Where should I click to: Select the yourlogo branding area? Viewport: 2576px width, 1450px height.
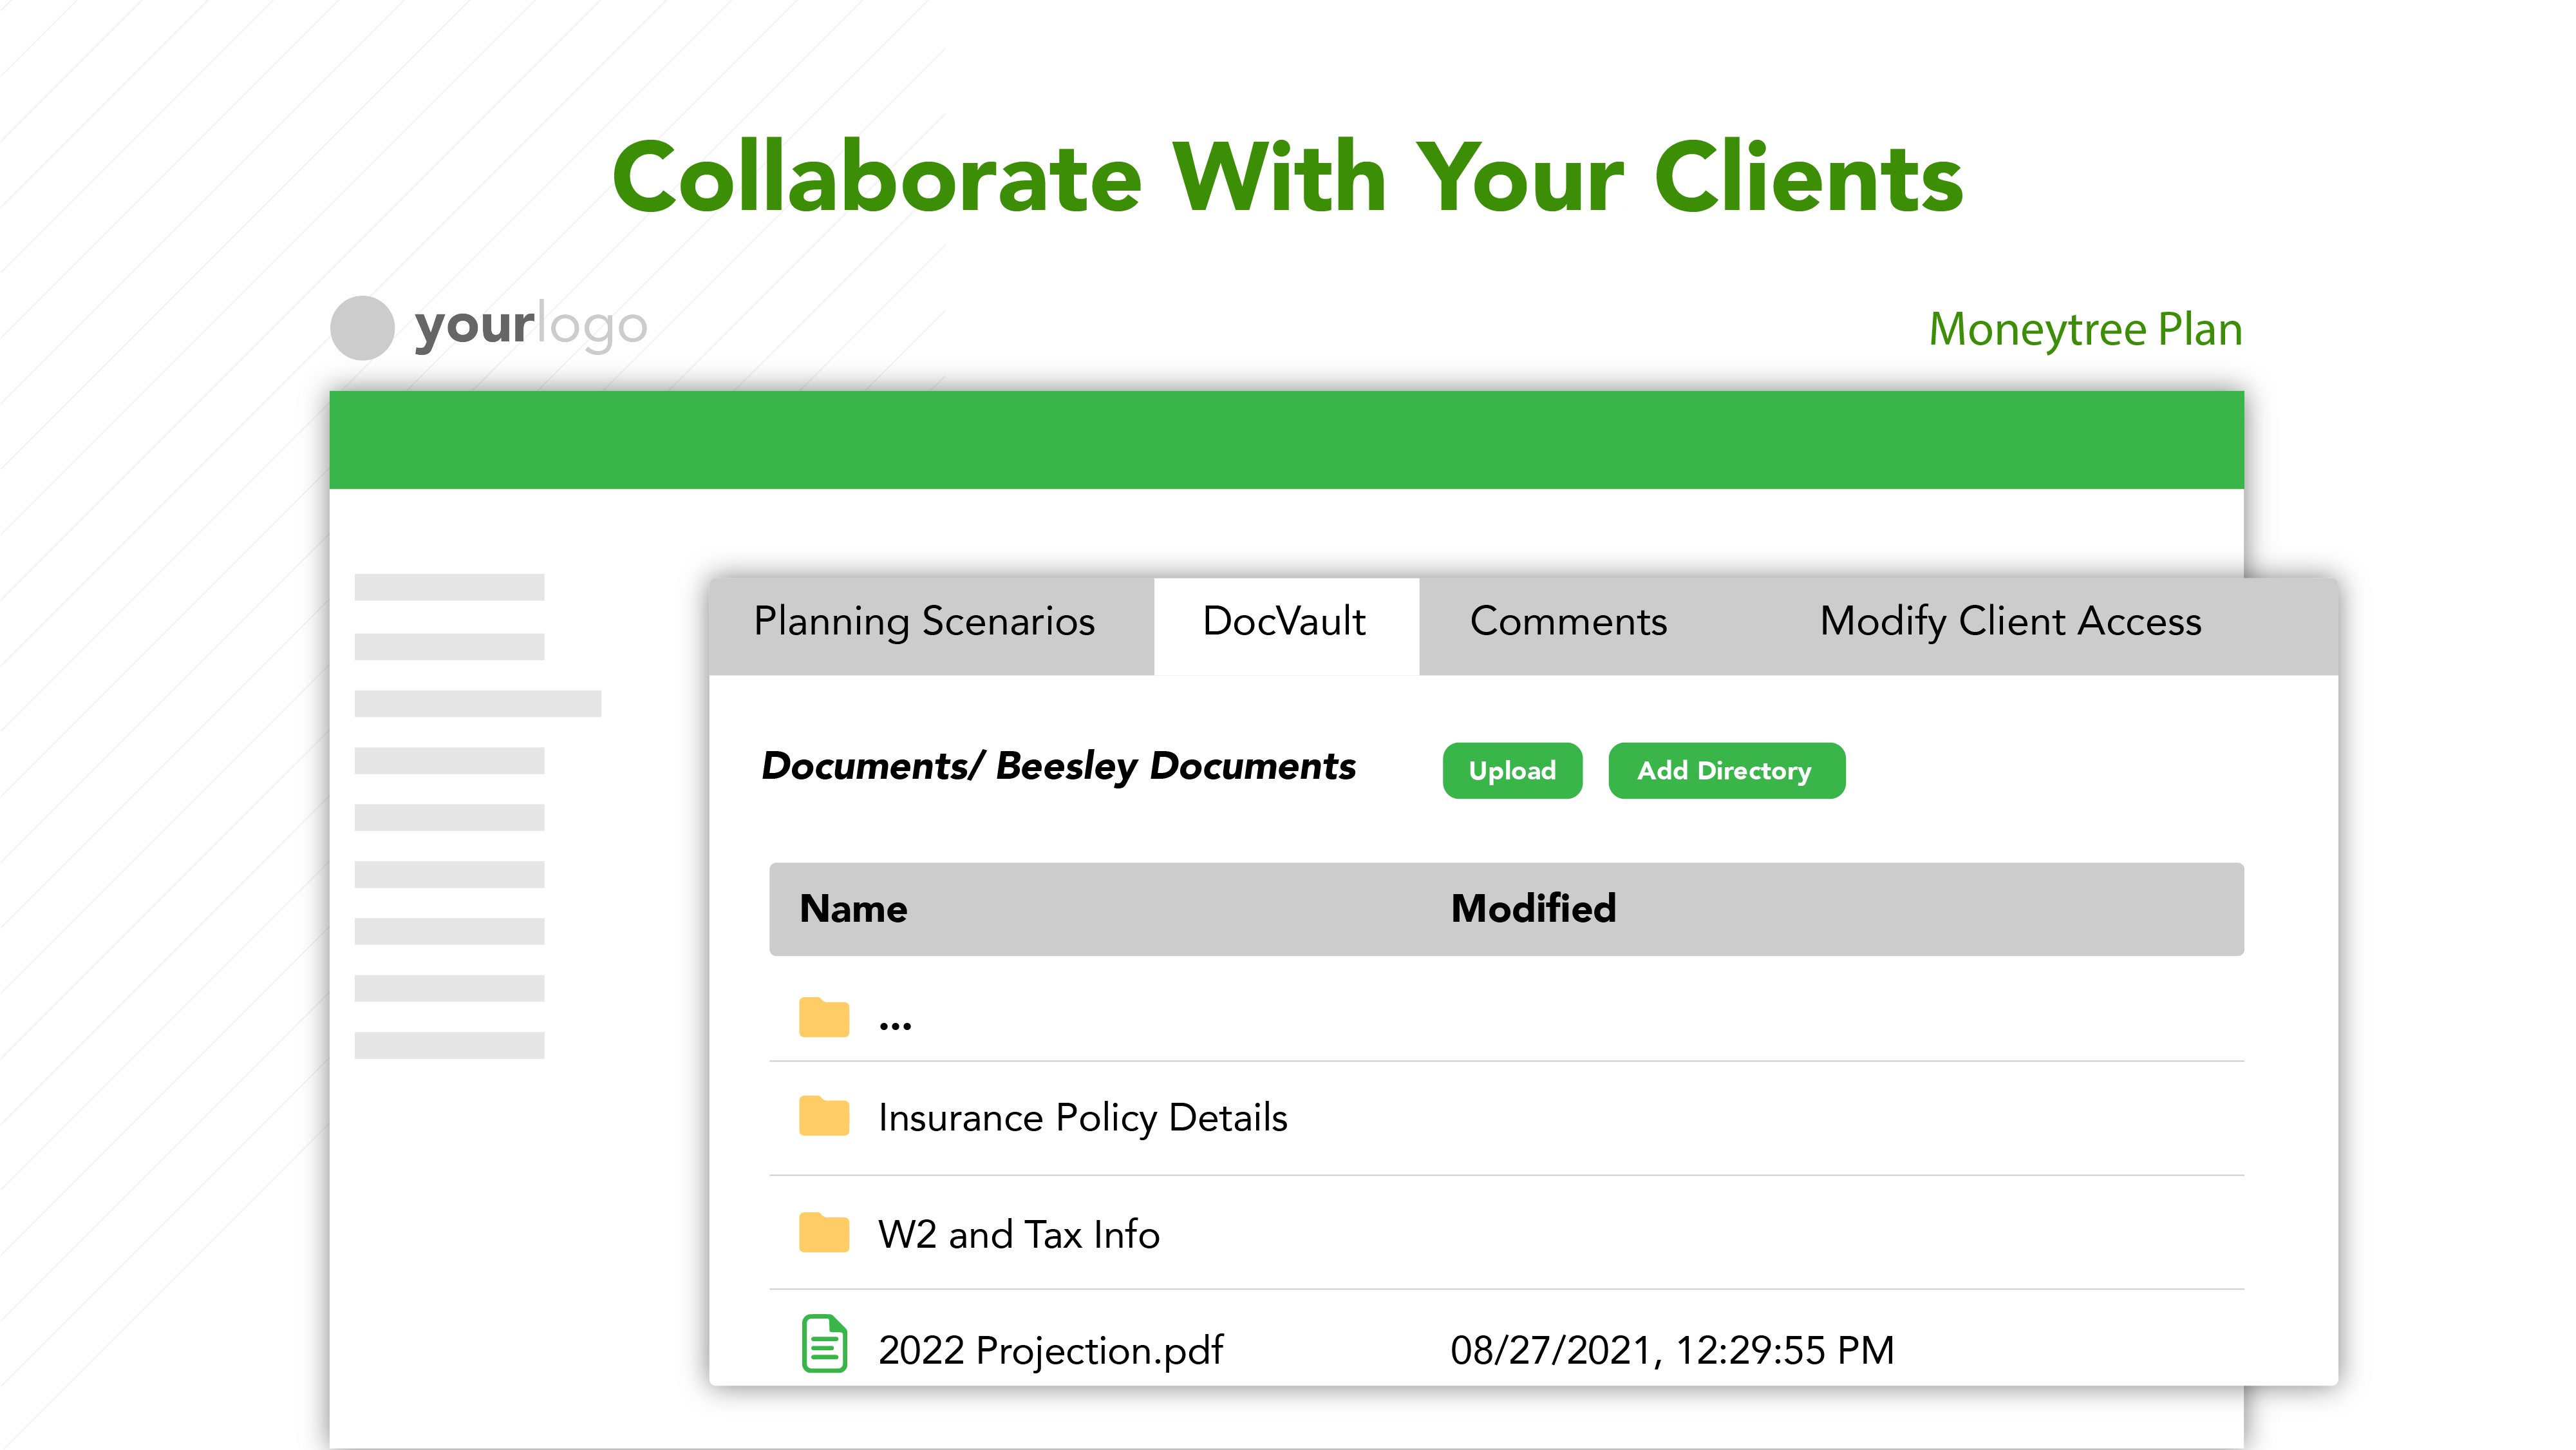(530, 327)
